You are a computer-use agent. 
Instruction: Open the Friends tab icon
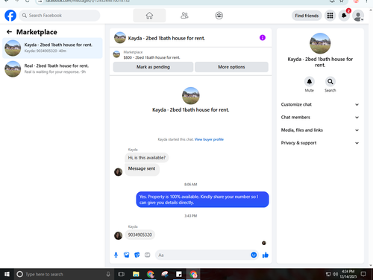pos(184,16)
